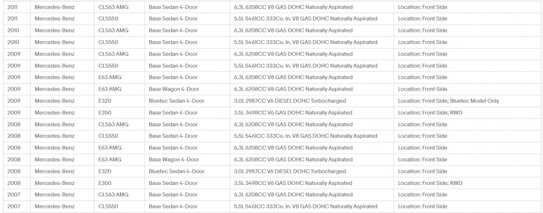Click the 6.3L 6208CC engine in 2007 CLS63 AMG row
Image resolution: width=543 pixels, height=213 pixels.
[293, 194]
